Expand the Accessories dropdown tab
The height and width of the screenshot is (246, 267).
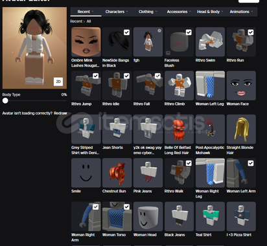tap(179, 12)
